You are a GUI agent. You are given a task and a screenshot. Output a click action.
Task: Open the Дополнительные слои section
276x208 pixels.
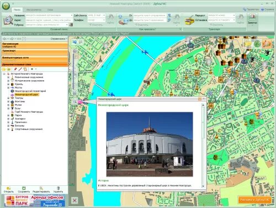(35, 65)
